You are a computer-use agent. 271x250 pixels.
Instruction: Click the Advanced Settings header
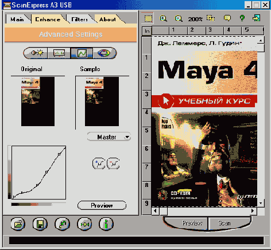71,34
